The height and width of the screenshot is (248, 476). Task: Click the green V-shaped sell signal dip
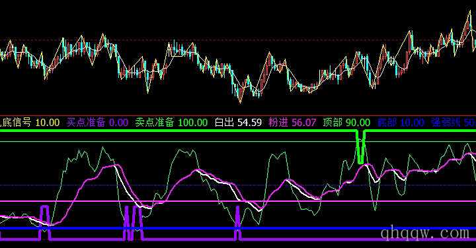[x=360, y=147]
